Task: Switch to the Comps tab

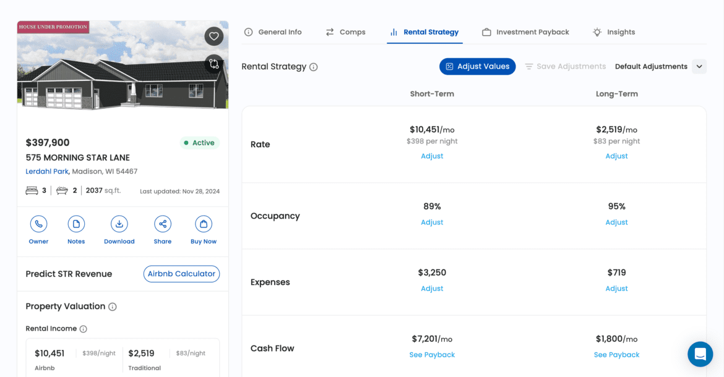Action: [345, 32]
